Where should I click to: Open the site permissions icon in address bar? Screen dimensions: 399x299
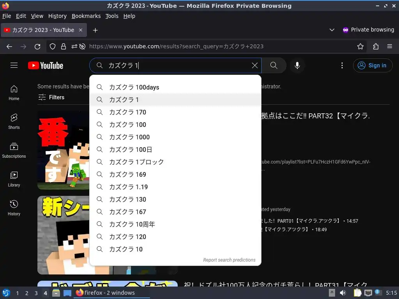click(x=74, y=47)
